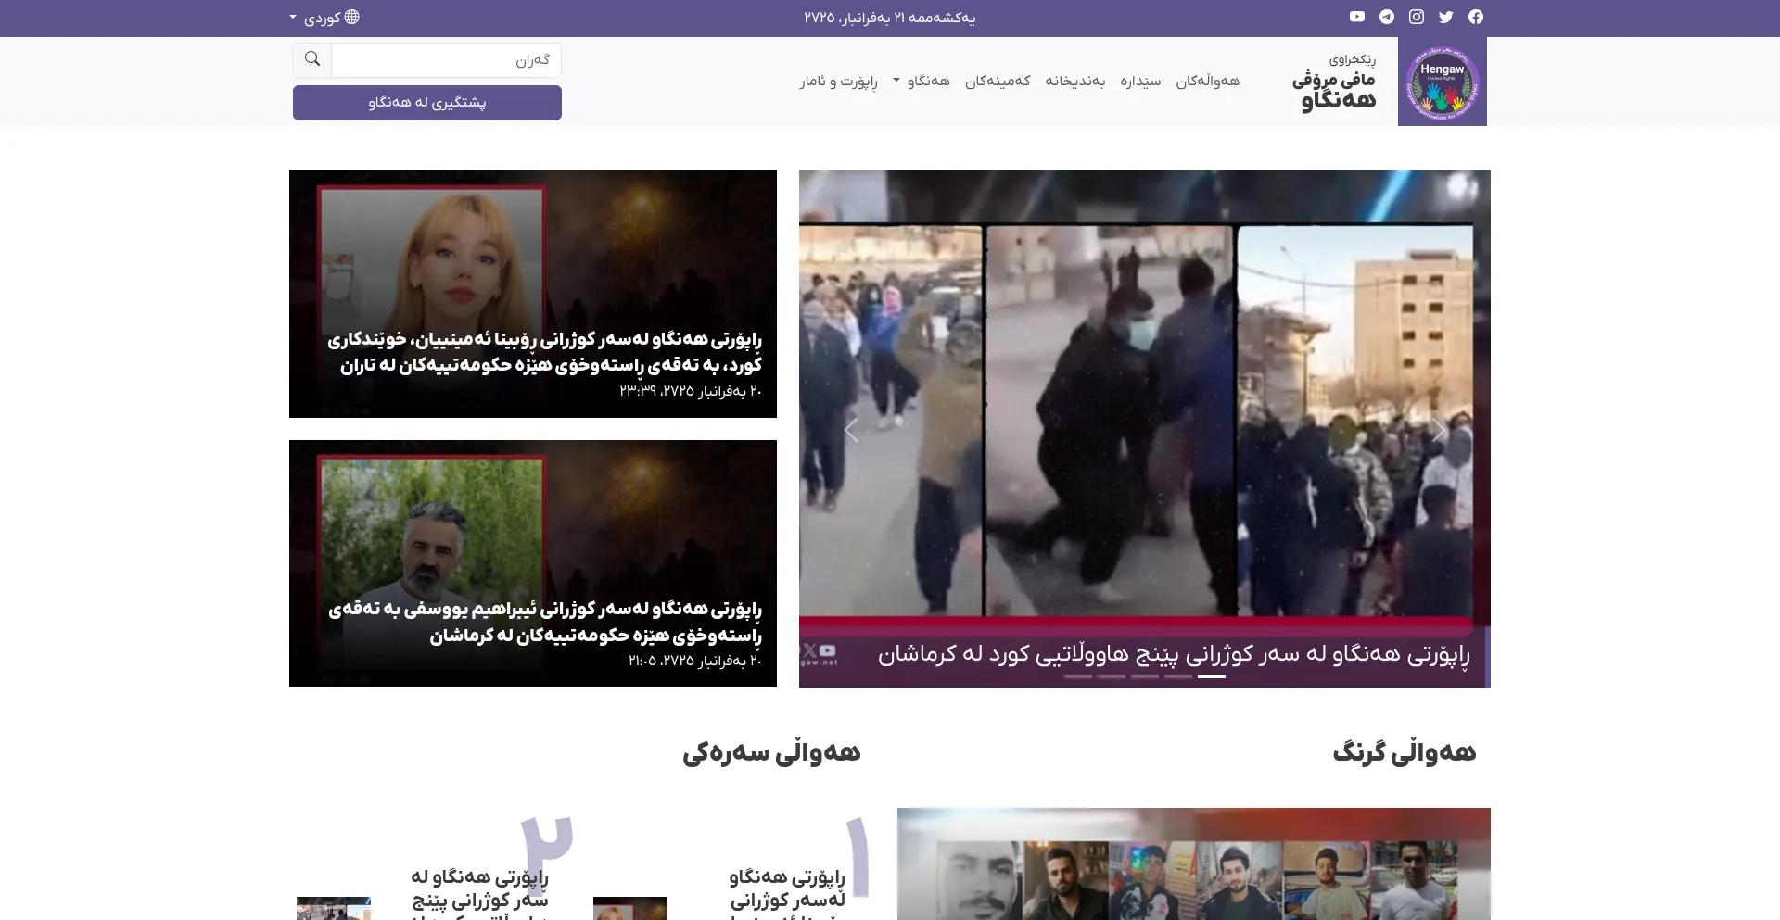Open the هەواڵەکان menu item

(1207, 81)
